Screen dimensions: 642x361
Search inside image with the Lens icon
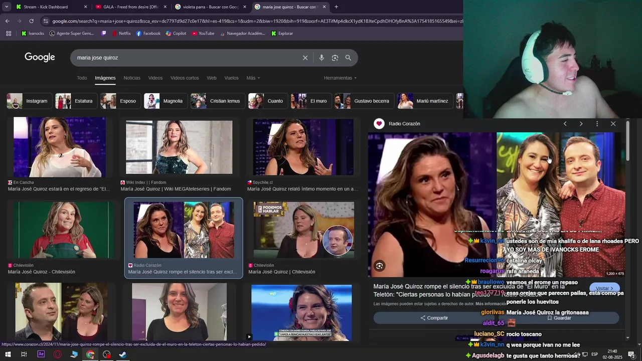coord(379,266)
